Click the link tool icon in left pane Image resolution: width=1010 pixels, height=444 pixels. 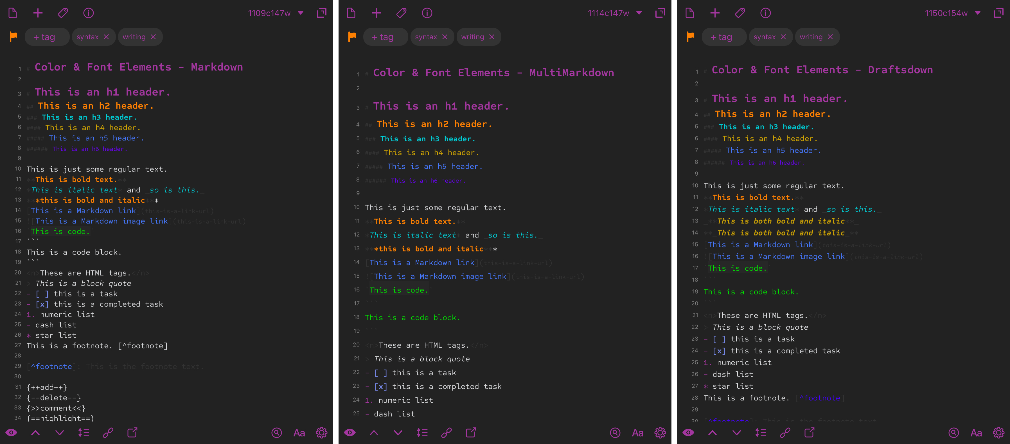tap(108, 433)
